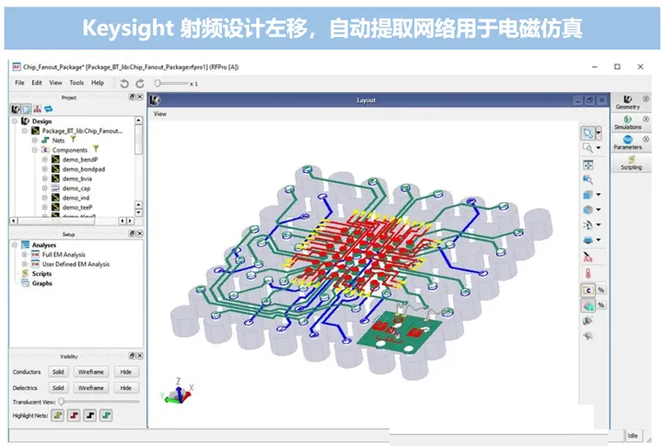Expand the Full EM Analysis node
The height and width of the screenshot is (446, 663).
[x=25, y=255]
